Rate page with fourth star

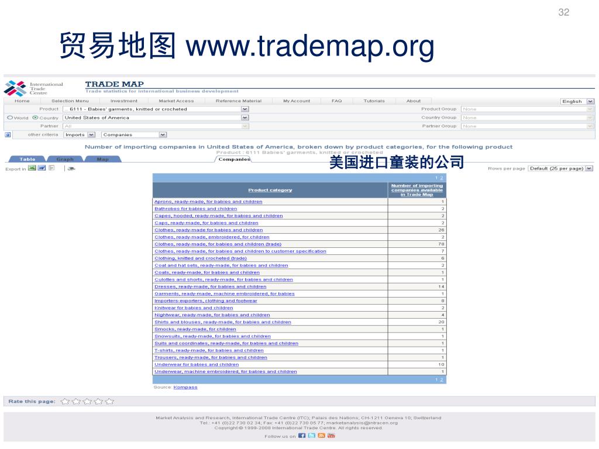pos(98,401)
